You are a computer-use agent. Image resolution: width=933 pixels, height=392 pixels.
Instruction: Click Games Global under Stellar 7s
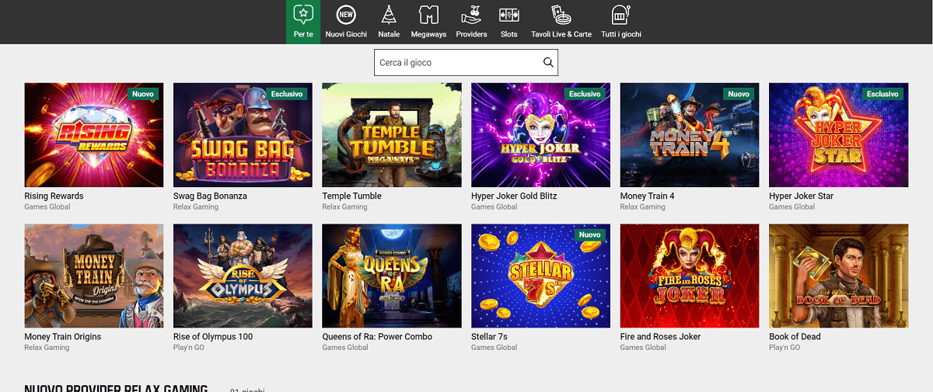point(494,348)
